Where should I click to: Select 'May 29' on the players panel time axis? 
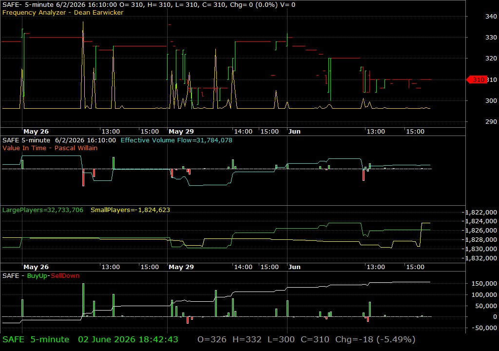[x=181, y=267]
